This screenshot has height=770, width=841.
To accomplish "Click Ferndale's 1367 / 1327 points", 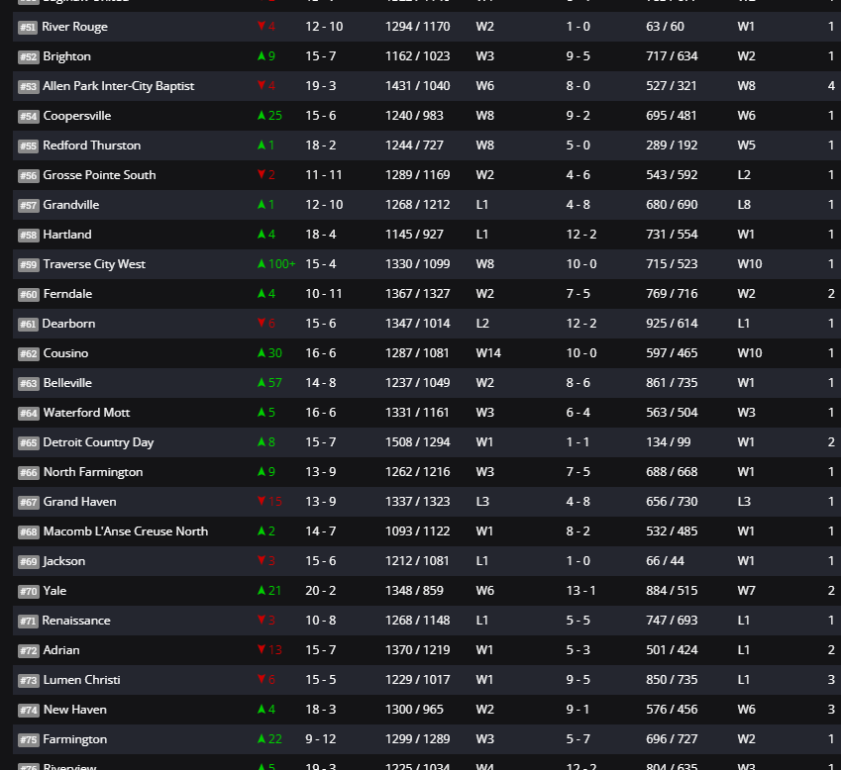I will [x=417, y=294].
